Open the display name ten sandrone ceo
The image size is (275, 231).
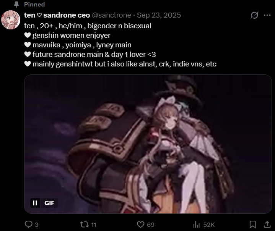57,15
